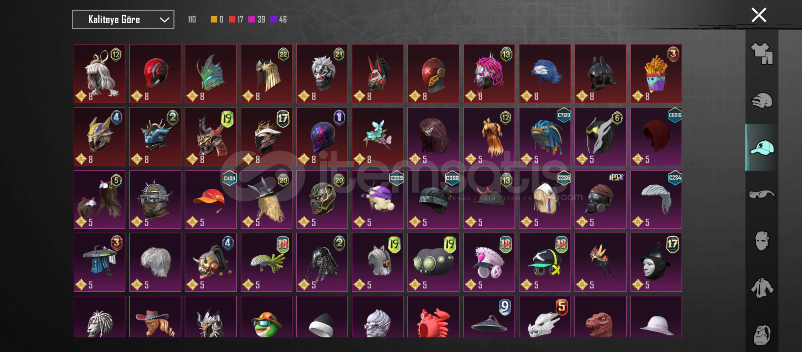Select the jacket category sidebar icon
802x352 pixels.
coord(762,288)
